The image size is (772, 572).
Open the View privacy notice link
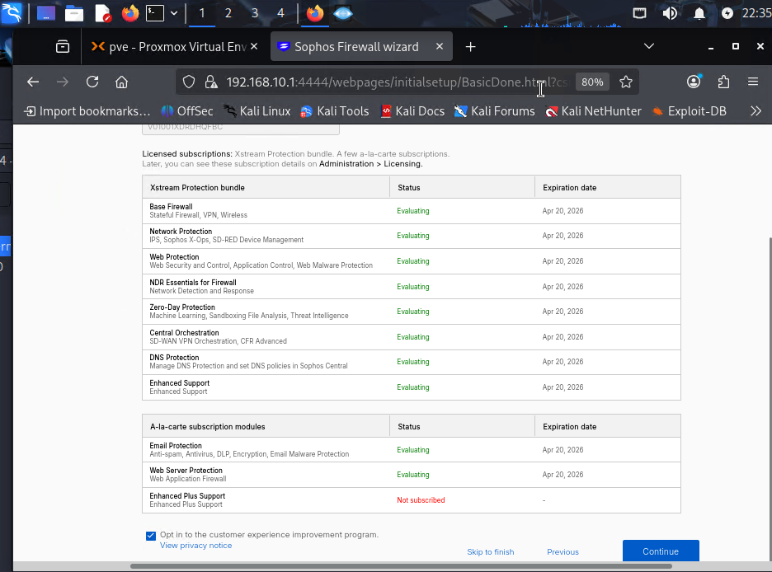[195, 546]
